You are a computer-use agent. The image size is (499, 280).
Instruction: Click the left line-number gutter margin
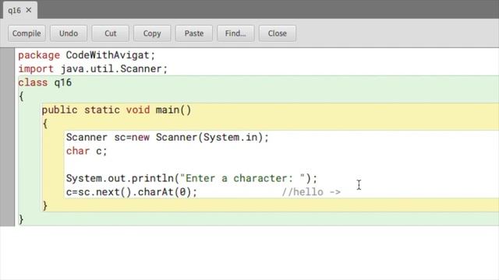(x=7, y=137)
